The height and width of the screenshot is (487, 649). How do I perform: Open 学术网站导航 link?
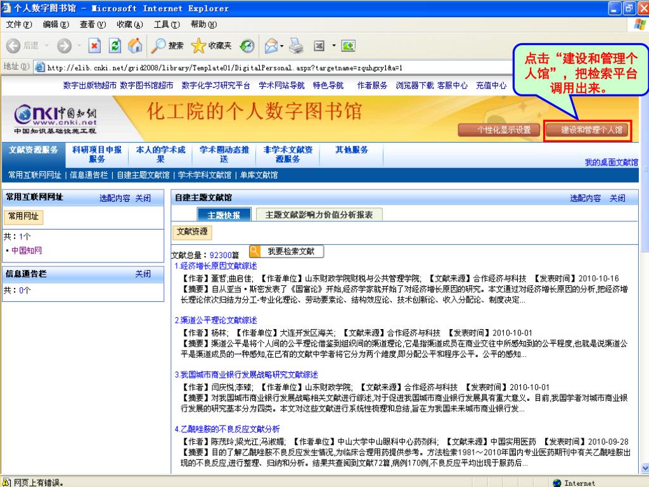pos(281,86)
